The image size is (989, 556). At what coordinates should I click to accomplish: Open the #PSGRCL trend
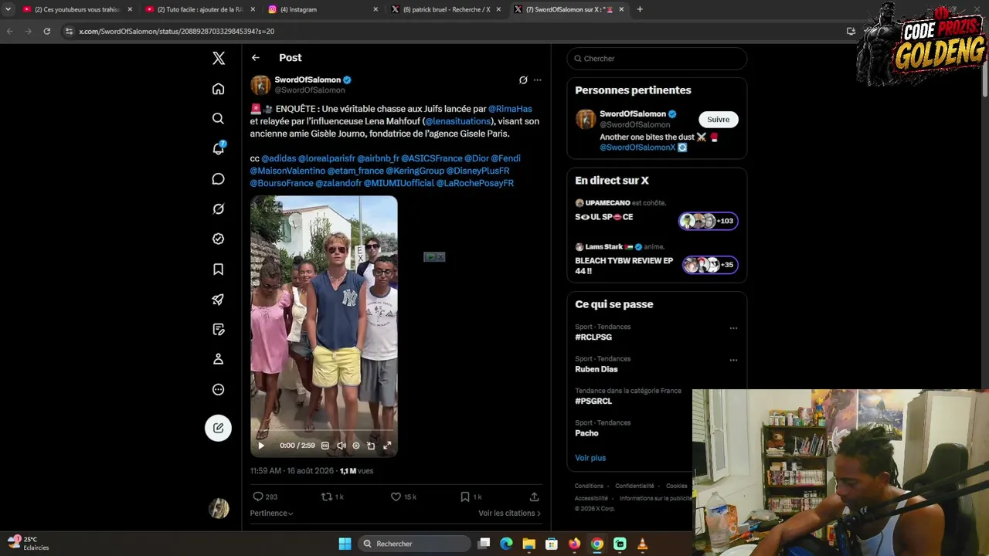(593, 402)
